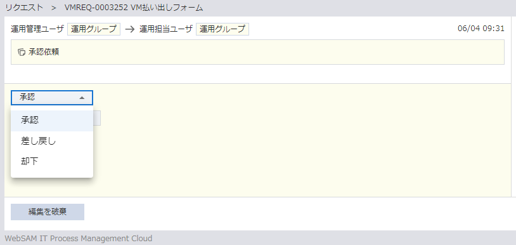Click the copy icon beside 承認依頼

point(22,52)
